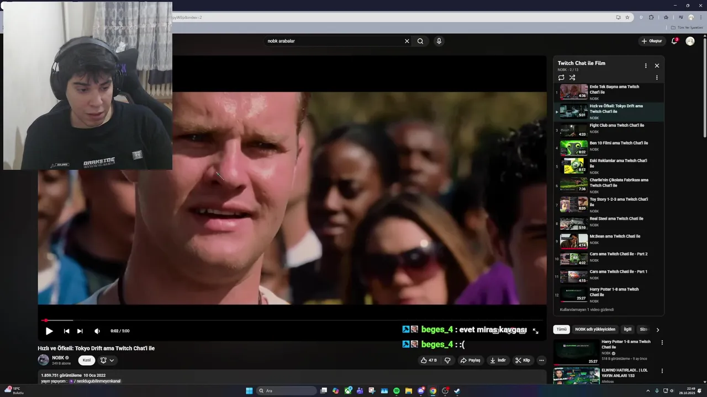Like the video (47 B)
The width and height of the screenshot is (707, 397).
429,360
